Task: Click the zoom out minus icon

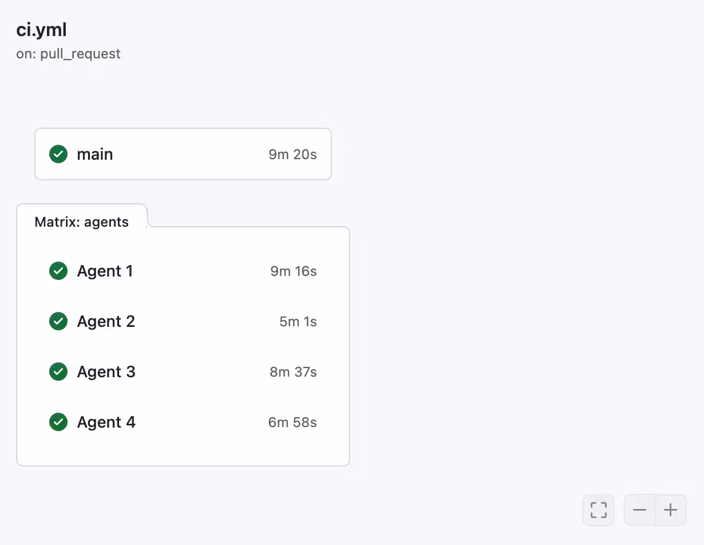Action: pos(640,510)
